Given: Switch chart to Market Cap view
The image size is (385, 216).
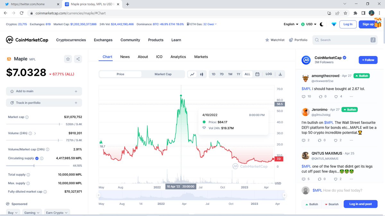Looking at the screenshot, I should (163, 74).
